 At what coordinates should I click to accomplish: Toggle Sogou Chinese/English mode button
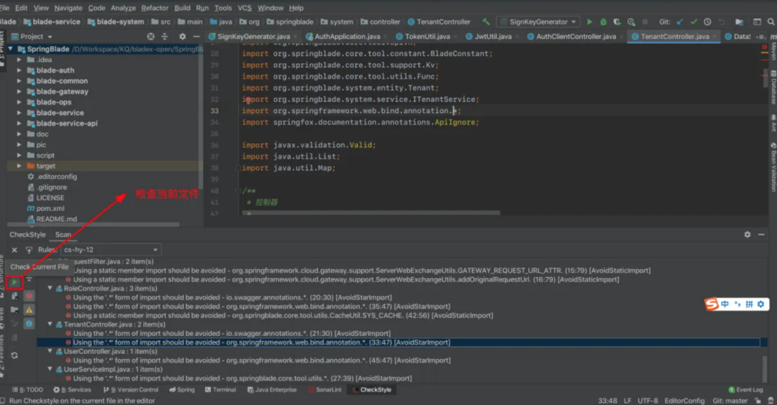click(x=725, y=304)
